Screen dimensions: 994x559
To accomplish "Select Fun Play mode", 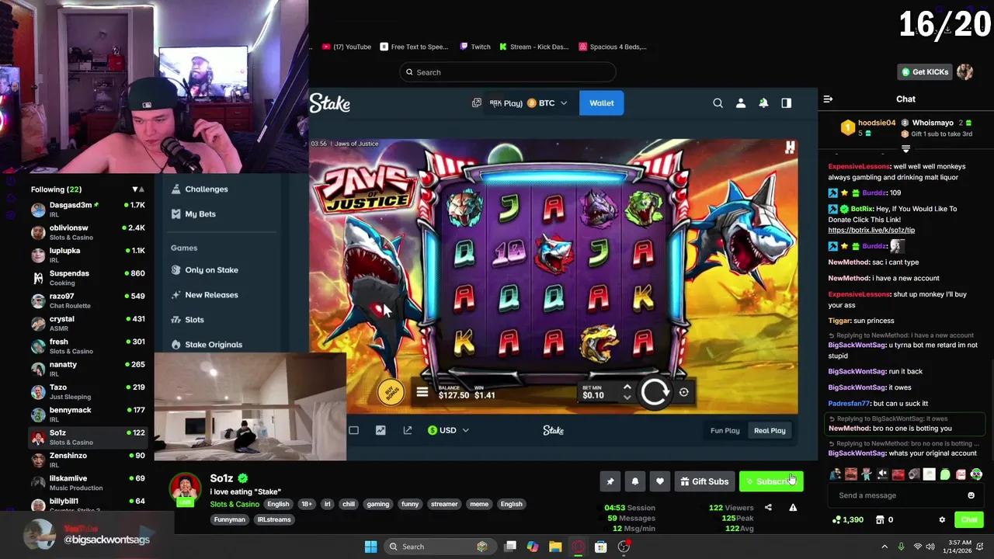I will click(725, 430).
